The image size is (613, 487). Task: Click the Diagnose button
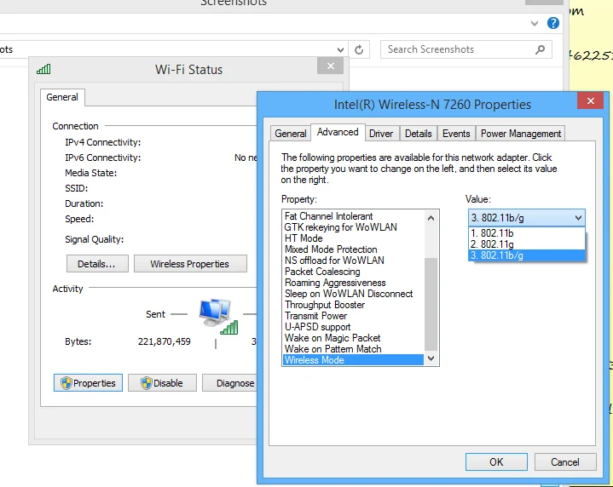point(230,383)
